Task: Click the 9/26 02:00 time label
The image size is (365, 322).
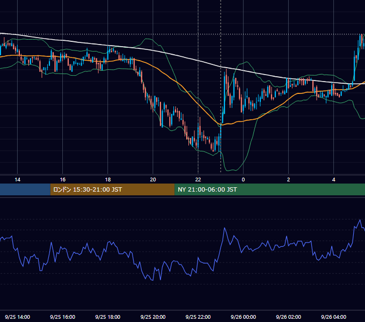Action: click(288, 317)
